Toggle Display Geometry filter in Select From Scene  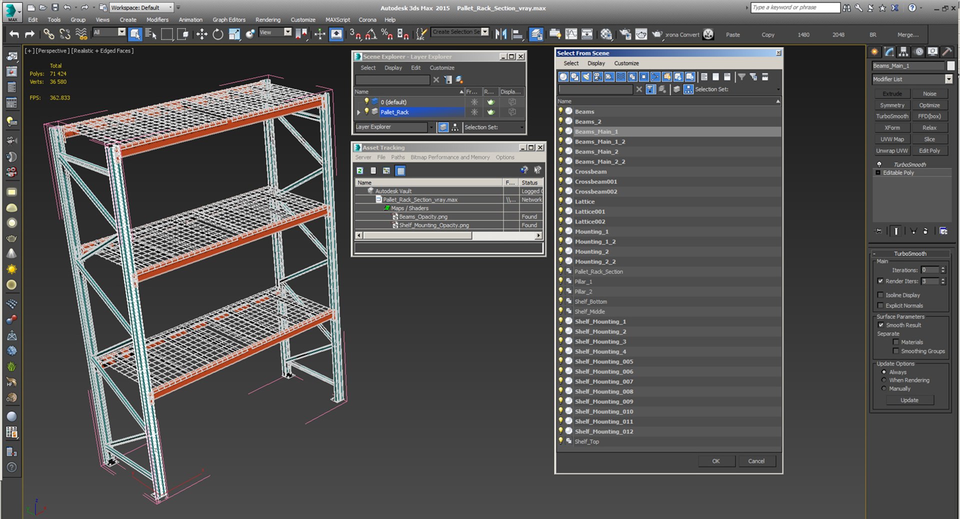(x=563, y=76)
